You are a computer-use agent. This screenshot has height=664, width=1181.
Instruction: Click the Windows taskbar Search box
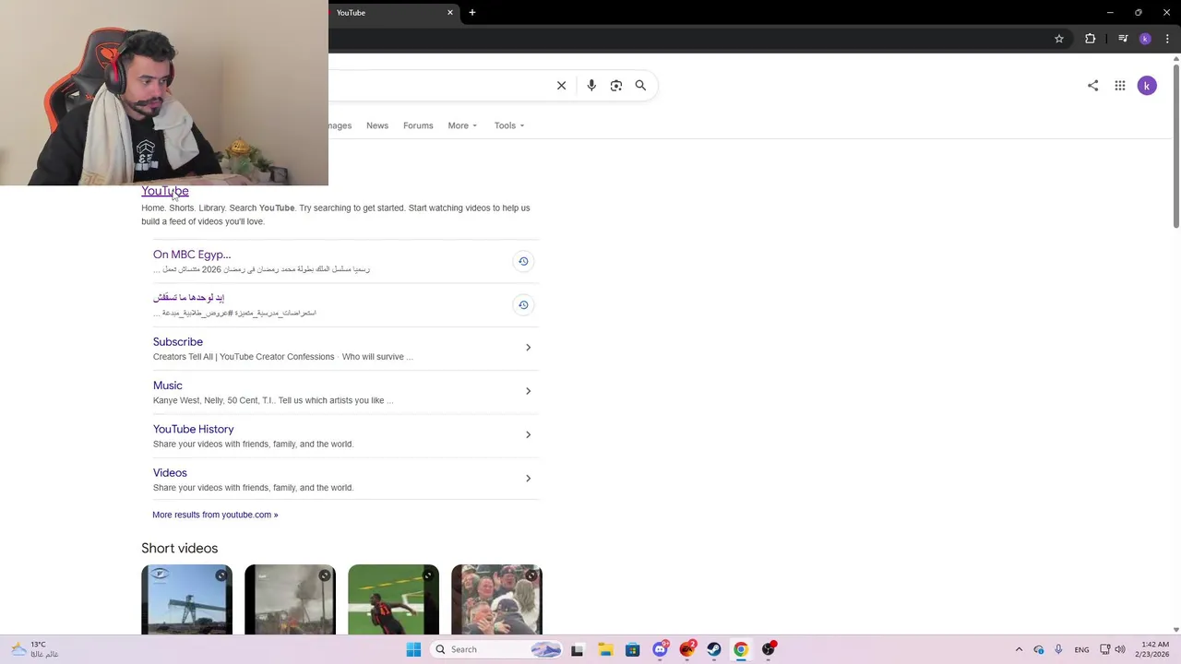click(496, 649)
